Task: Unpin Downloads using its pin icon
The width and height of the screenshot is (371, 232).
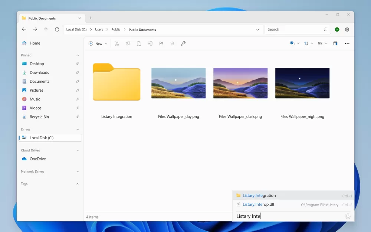Action: 78,72
